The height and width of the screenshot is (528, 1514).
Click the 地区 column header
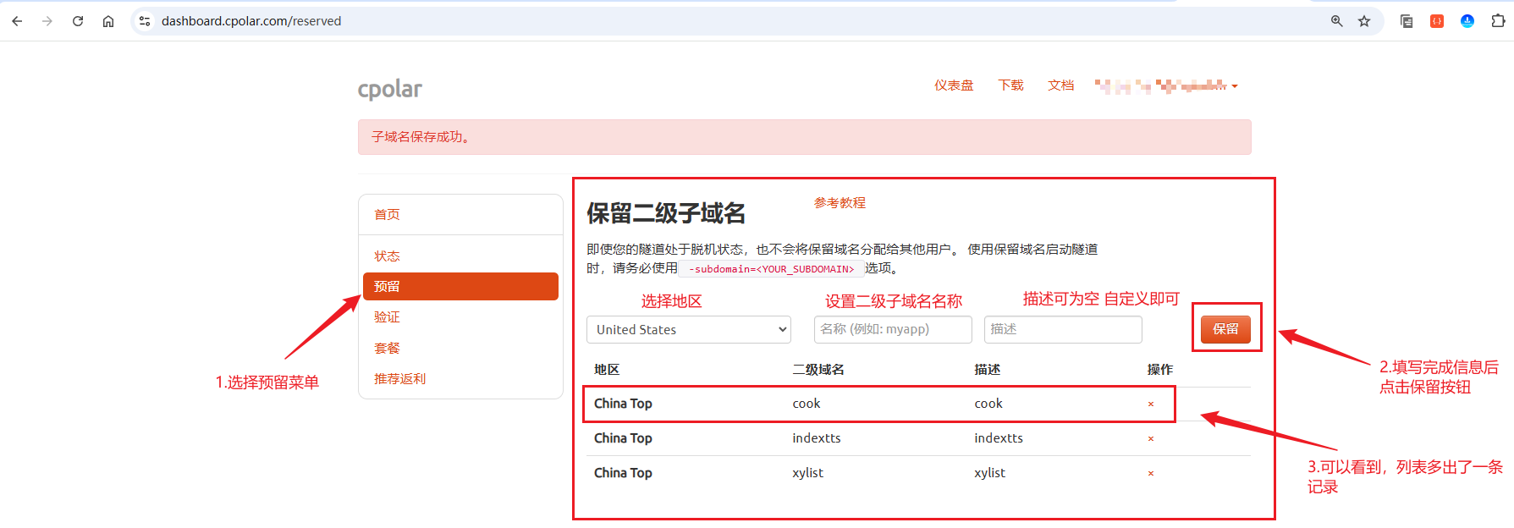coord(607,370)
